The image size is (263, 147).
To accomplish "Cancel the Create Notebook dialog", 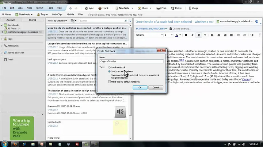I will click(x=156, y=87).
